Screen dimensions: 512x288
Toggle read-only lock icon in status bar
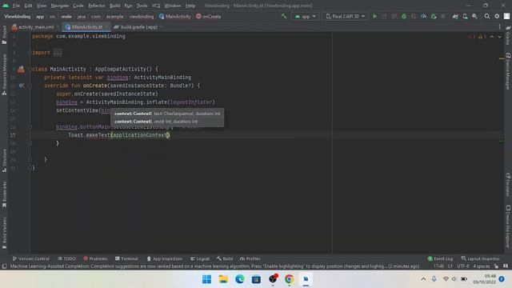click(x=496, y=266)
